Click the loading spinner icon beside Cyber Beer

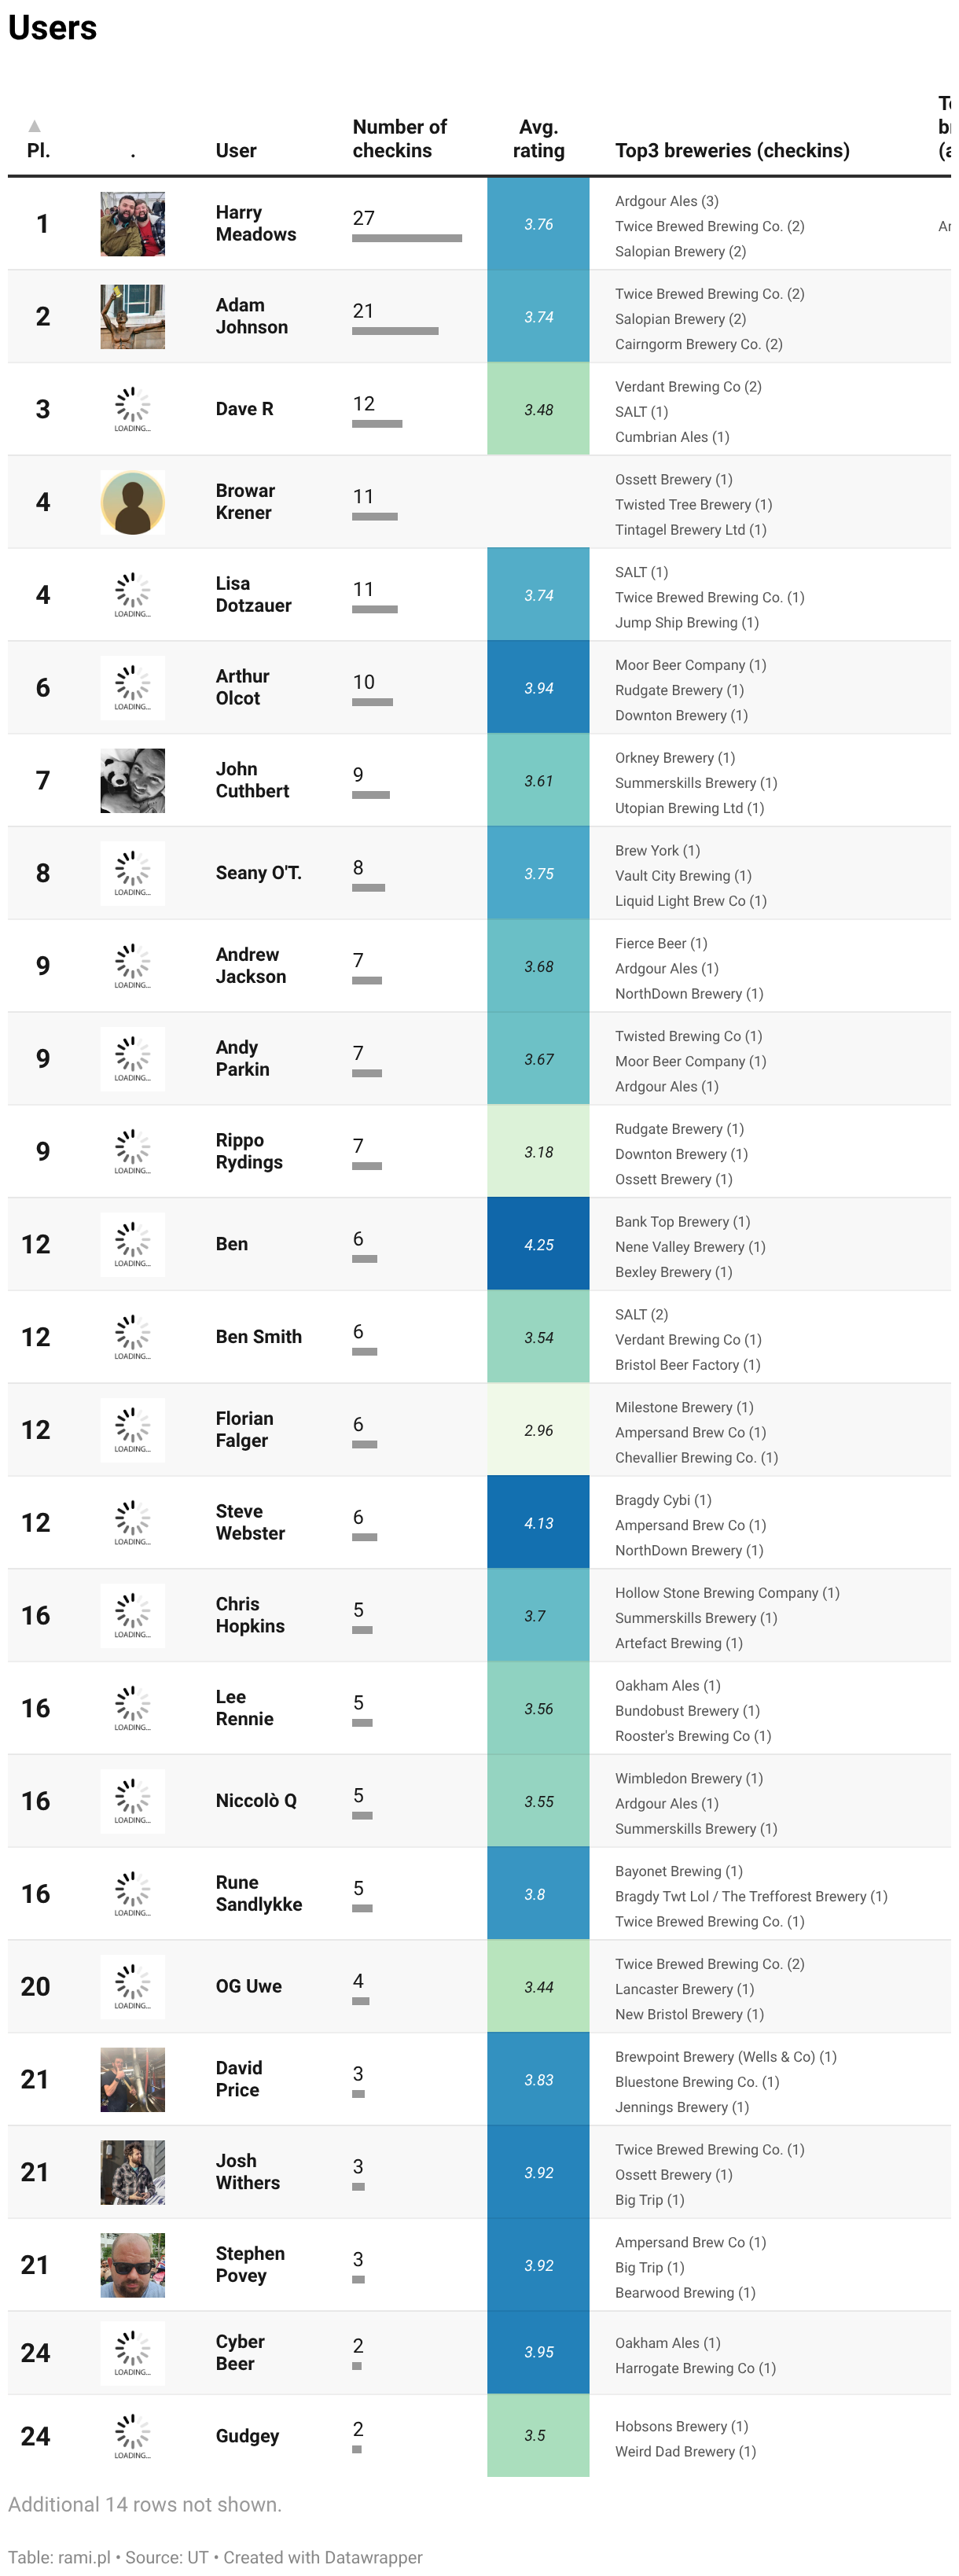(132, 2352)
